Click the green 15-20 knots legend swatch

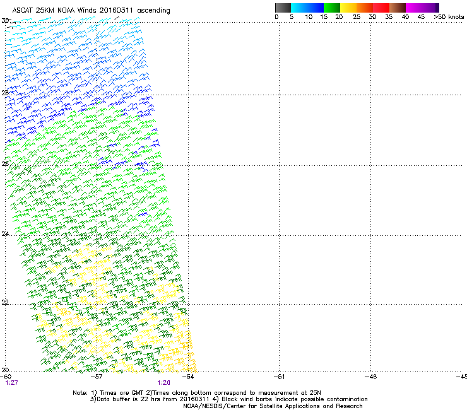[x=332, y=8]
